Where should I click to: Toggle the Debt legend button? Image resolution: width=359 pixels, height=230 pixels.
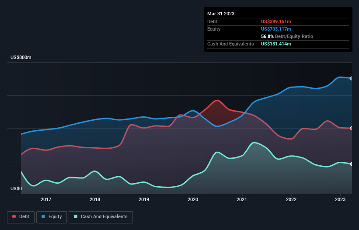coord(21,217)
